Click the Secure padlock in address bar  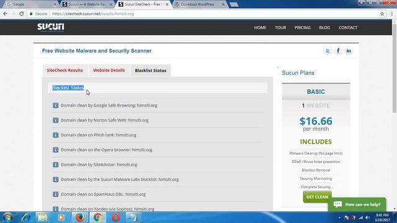coord(31,14)
